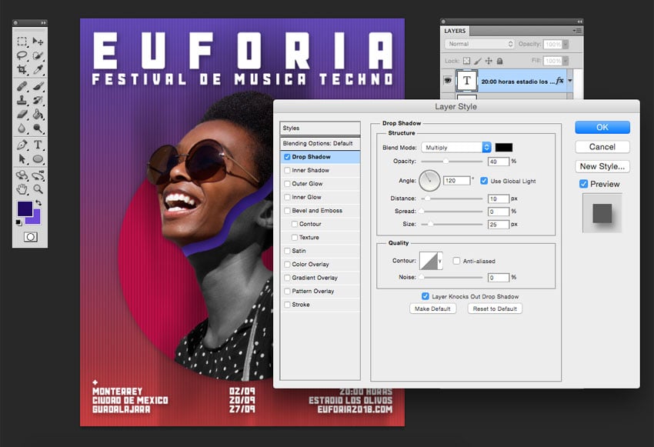Select the Blur droplet tool
This screenshot has width=654, height=447.
coord(22,128)
